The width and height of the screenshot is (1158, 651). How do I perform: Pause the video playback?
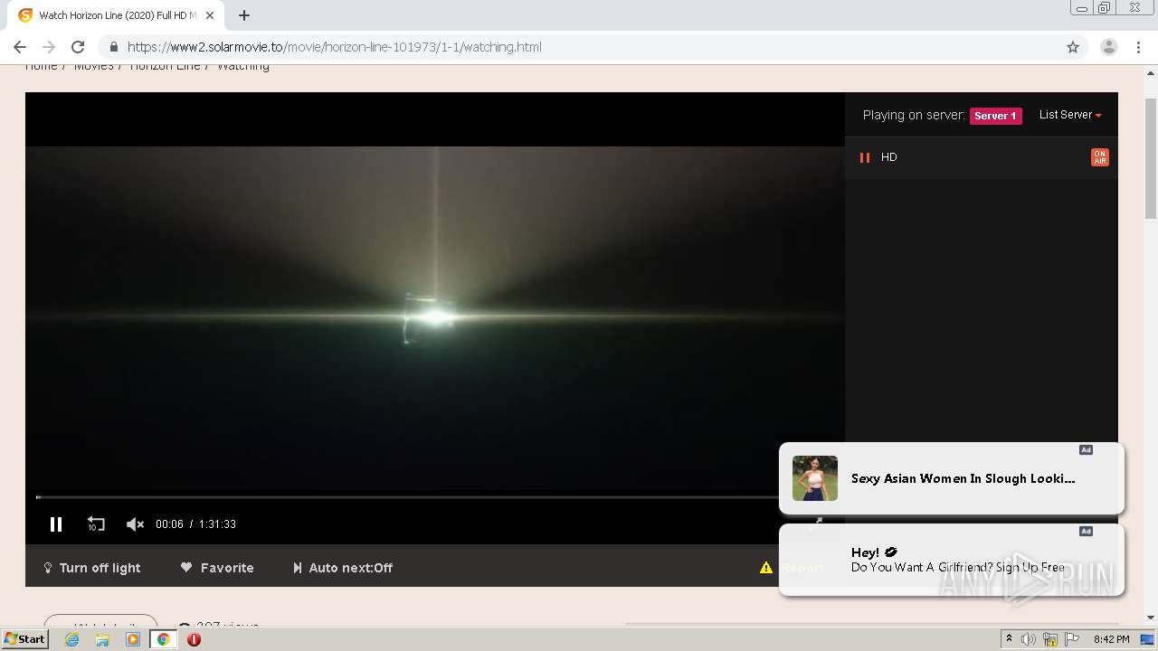pos(56,524)
